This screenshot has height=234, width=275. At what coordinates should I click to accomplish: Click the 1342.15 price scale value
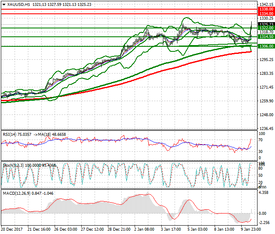[x=266, y=5]
